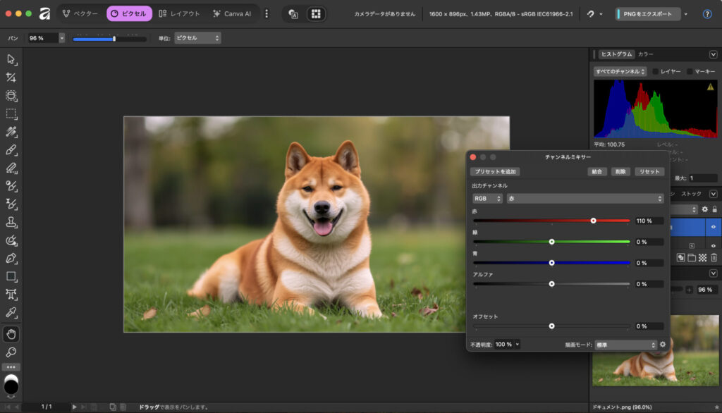Switch to the カラー panel tab
Screen dimensions: 722x413
click(x=645, y=54)
